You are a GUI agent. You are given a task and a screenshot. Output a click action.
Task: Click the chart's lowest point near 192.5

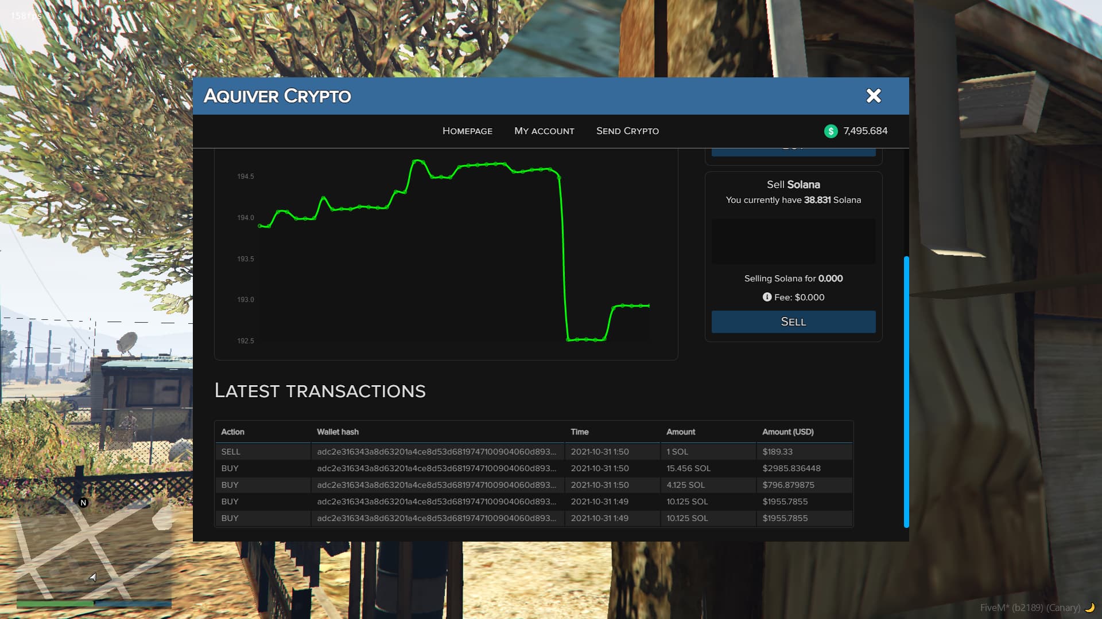(585, 340)
